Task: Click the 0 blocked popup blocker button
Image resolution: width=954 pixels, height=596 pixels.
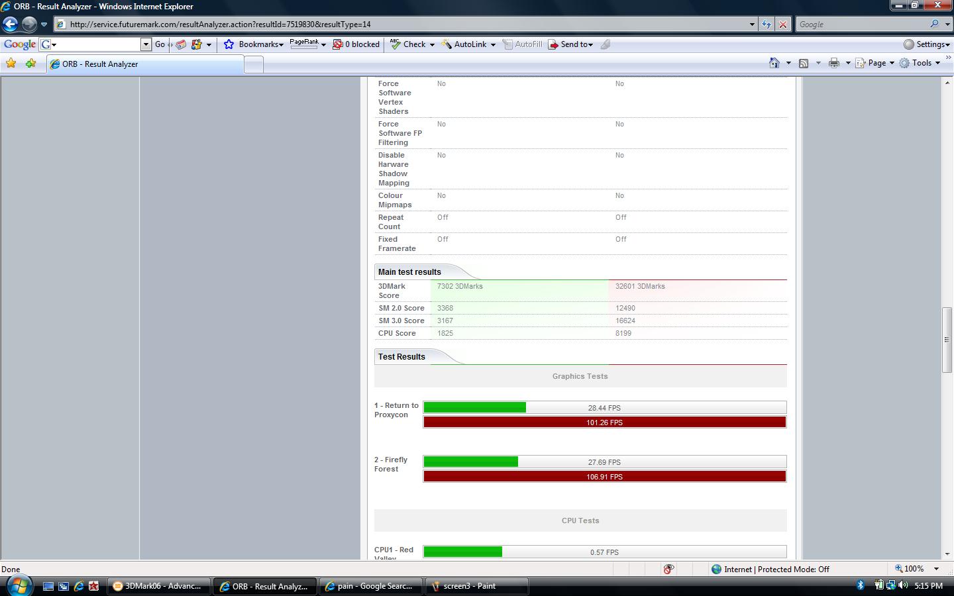Action: coord(356,44)
